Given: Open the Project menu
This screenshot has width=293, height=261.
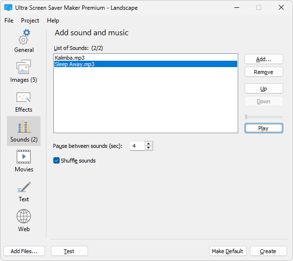Looking at the screenshot, I should 30,21.
